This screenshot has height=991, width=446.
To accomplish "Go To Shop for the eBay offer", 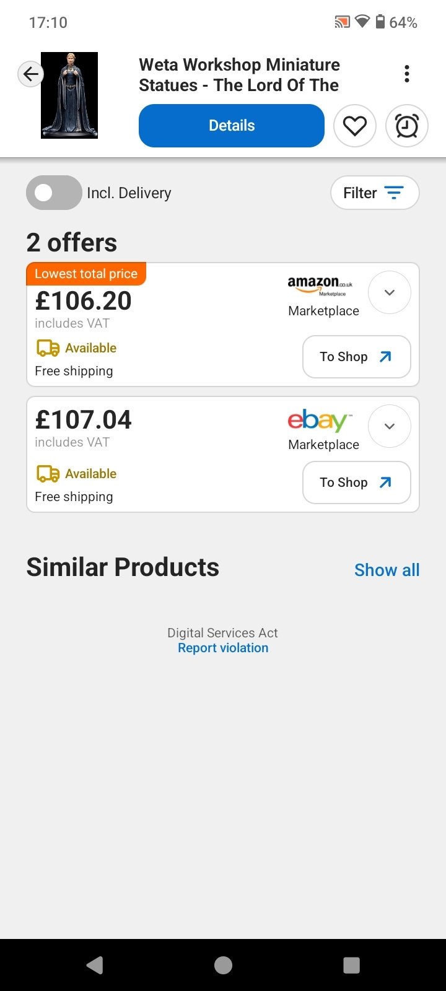I will [356, 482].
